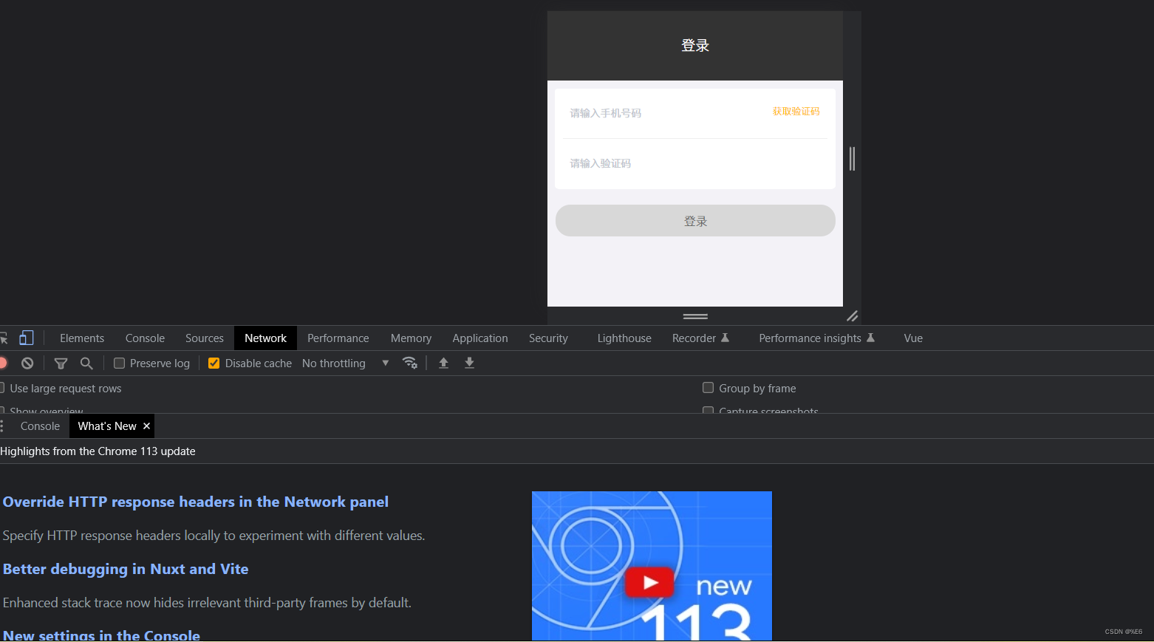Switch to the Vue devtools tab
This screenshot has height=642, width=1154.
913,338
